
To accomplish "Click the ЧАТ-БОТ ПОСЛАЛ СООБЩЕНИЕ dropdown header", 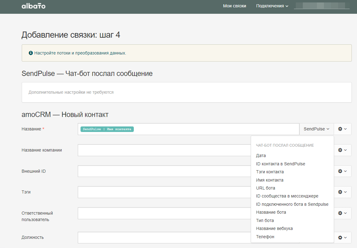I will 285,145.
